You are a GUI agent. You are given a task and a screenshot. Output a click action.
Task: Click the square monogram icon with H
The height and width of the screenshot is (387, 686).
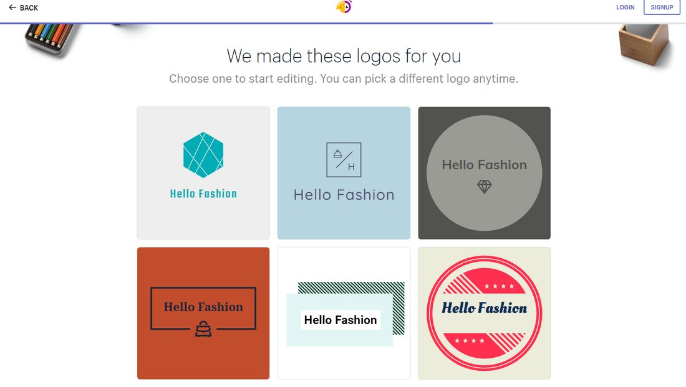pos(344,160)
